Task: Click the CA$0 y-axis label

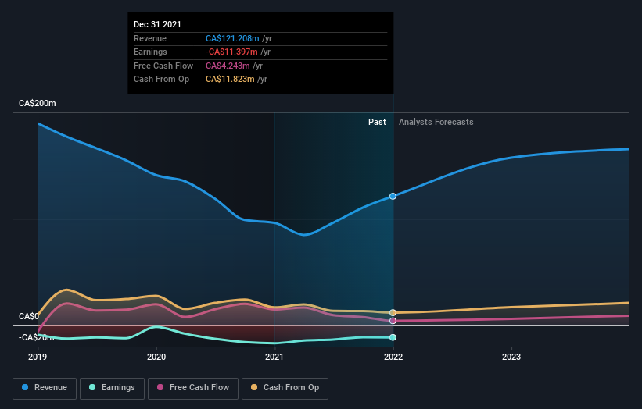Action: [29, 317]
